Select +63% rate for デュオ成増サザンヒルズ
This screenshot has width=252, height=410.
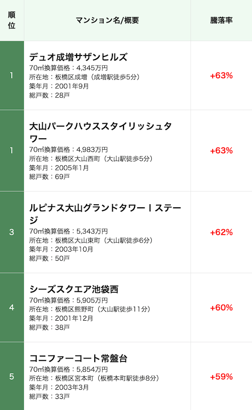point(221,76)
